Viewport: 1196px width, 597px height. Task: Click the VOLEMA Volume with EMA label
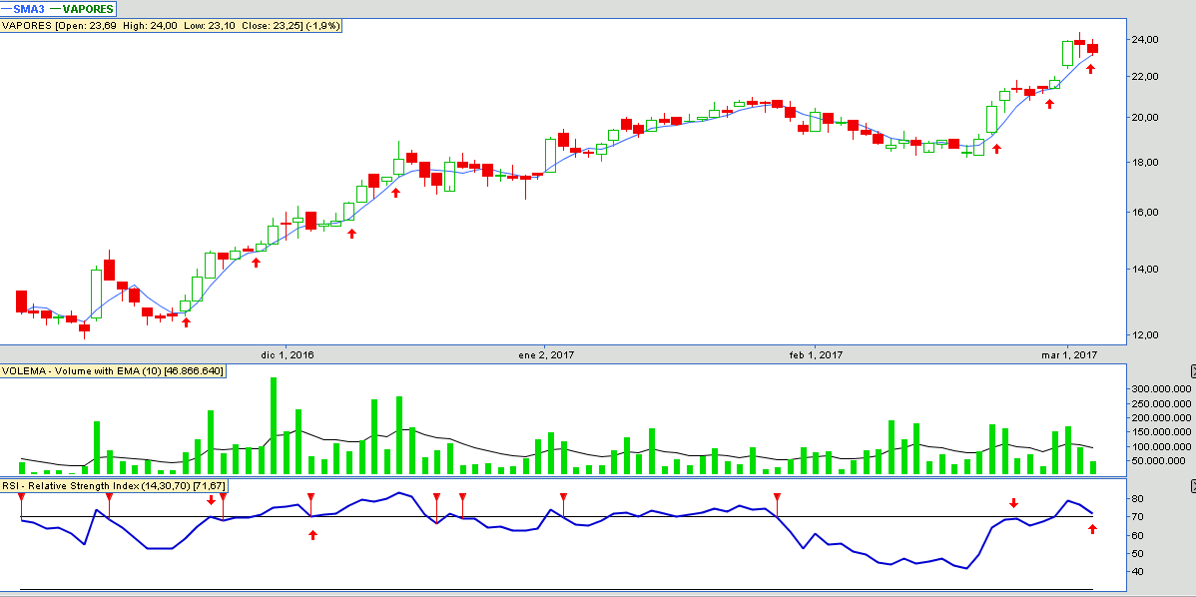tap(113, 371)
